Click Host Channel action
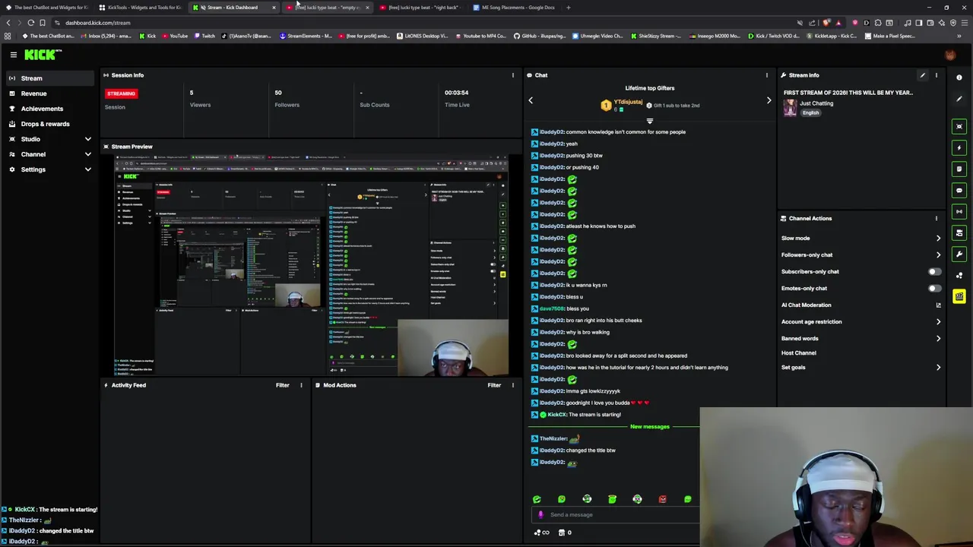Image resolution: width=973 pixels, height=547 pixels. tap(798, 353)
